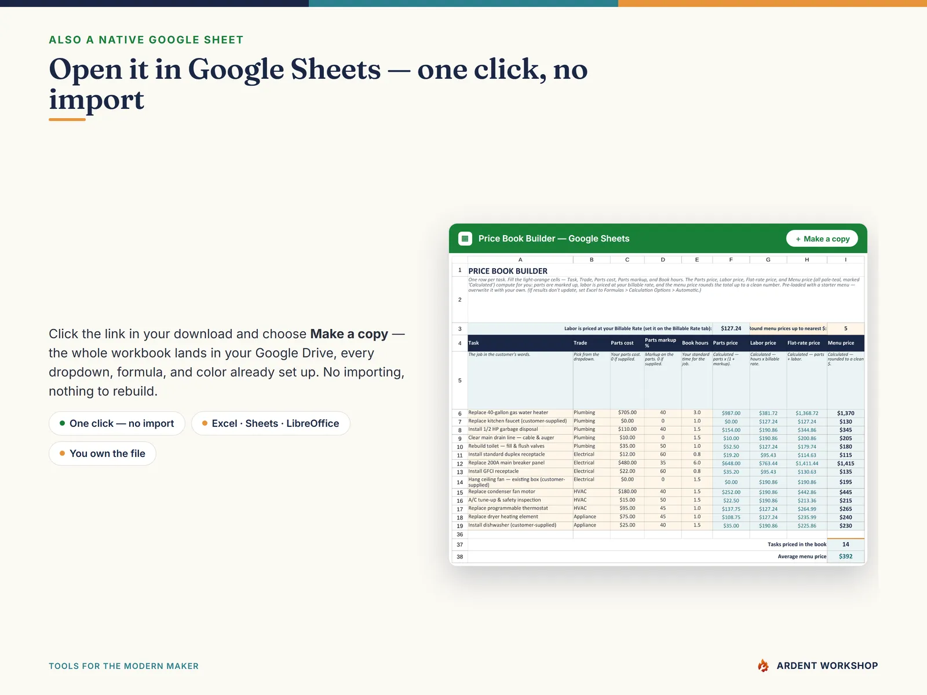Click the '$763.44' labor price cell
Screen dimensions: 927x695
[x=768, y=463]
